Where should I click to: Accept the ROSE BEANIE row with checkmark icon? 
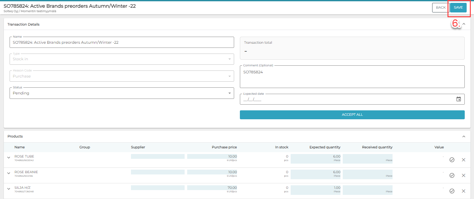coord(452,175)
